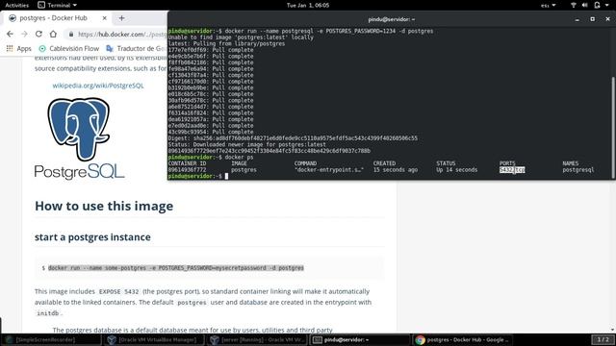Open the Activities overview

pos(17,5)
